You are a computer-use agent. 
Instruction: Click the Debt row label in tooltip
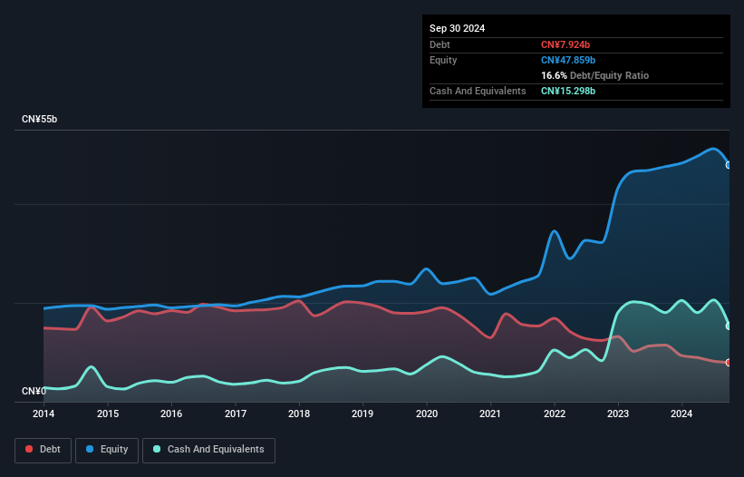[440, 44]
